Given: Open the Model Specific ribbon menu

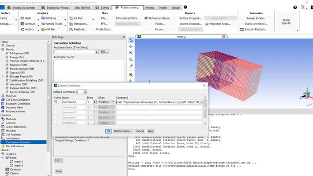Looking at the screenshot, I should tap(286, 22).
